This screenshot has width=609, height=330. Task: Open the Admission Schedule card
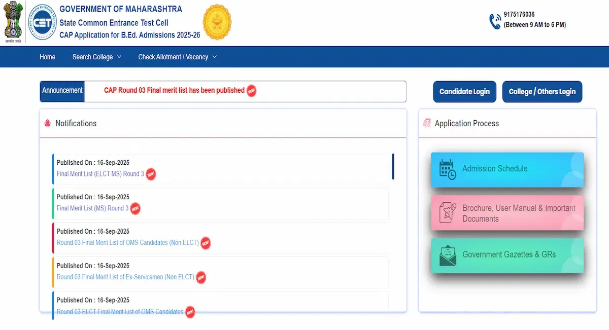pos(507,169)
